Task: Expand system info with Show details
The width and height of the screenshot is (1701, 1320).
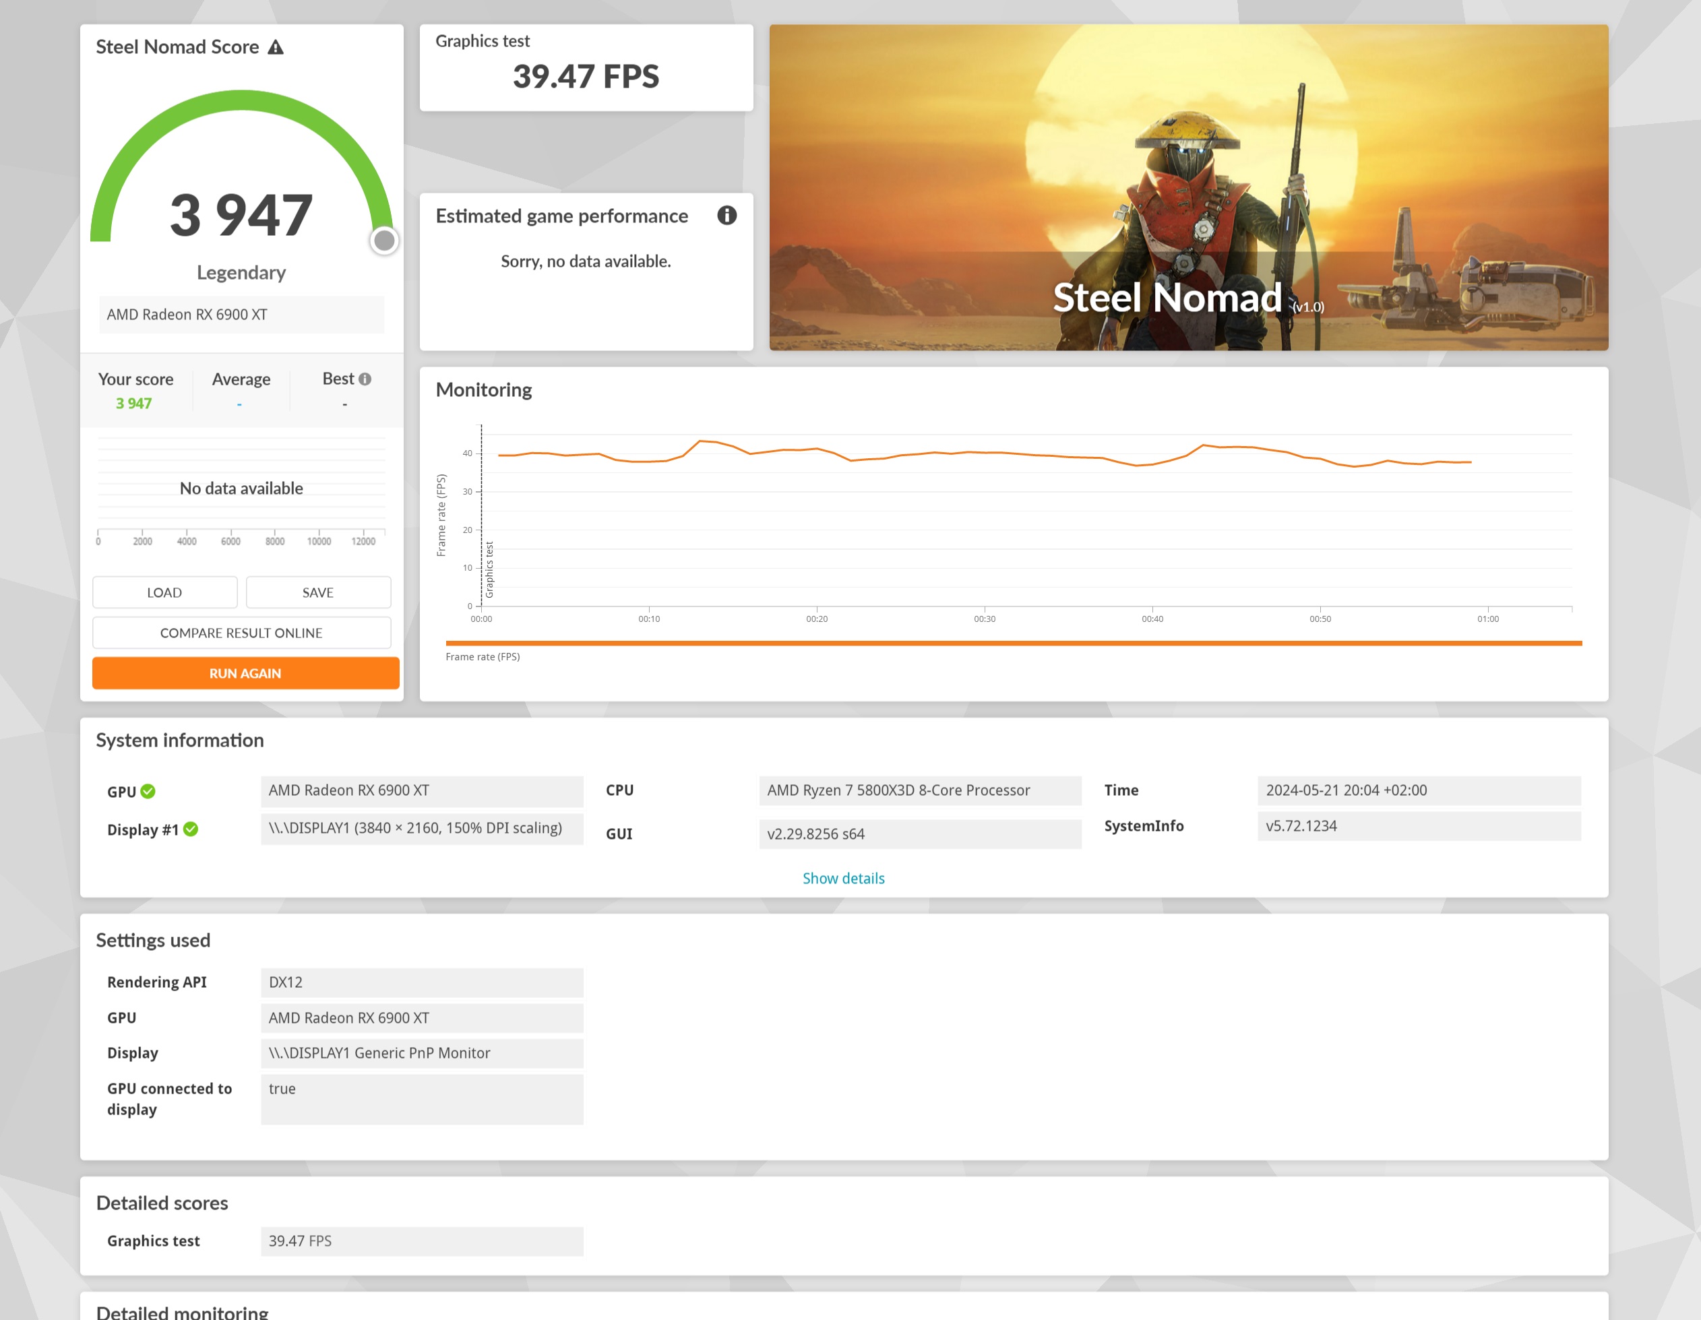Action: (844, 879)
